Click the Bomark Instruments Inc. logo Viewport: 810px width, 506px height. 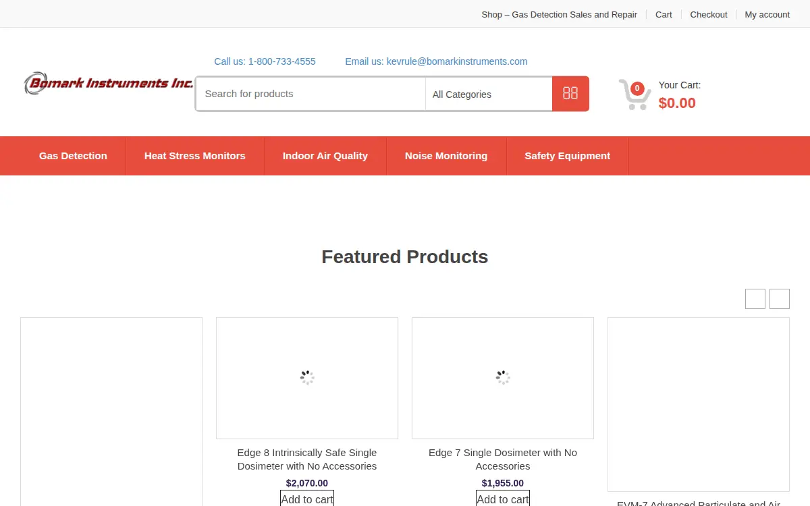[x=109, y=83]
